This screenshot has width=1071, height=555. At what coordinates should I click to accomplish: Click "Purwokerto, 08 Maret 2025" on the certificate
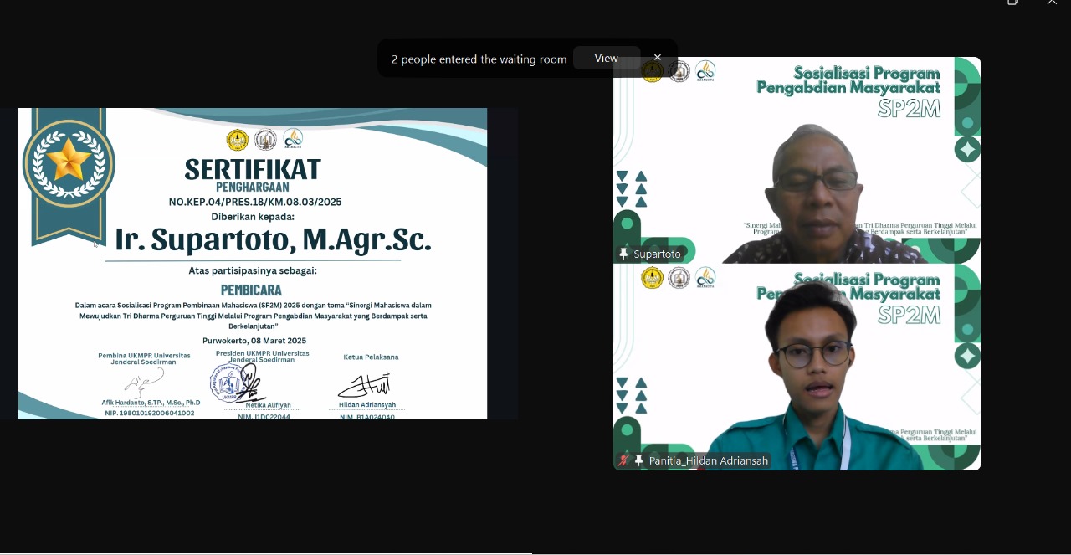coord(254,341)
